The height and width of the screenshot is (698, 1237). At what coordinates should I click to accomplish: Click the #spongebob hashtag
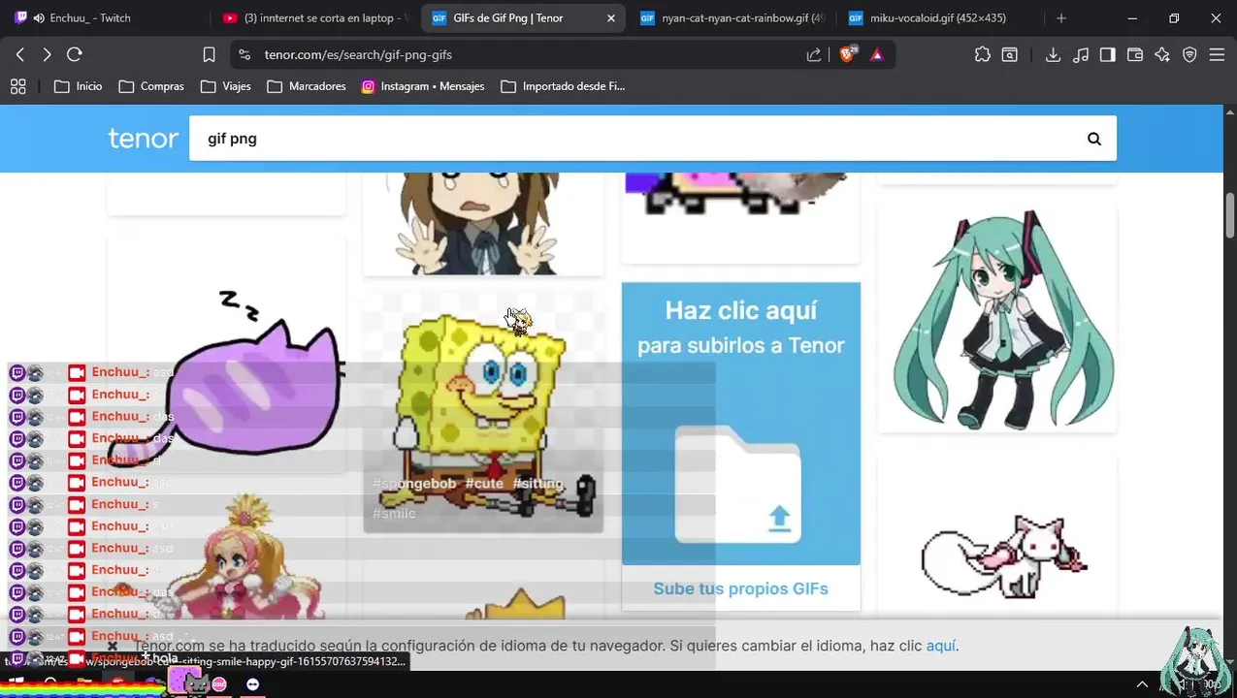[x=414, y=484]
